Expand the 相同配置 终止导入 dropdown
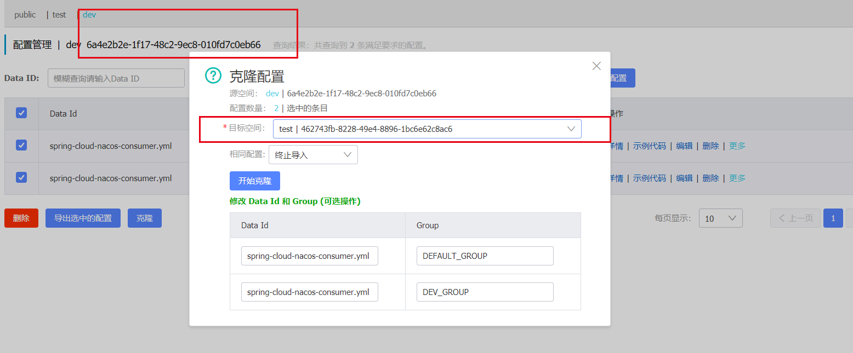This screenshot has height=353, width=853. (313, 155)
